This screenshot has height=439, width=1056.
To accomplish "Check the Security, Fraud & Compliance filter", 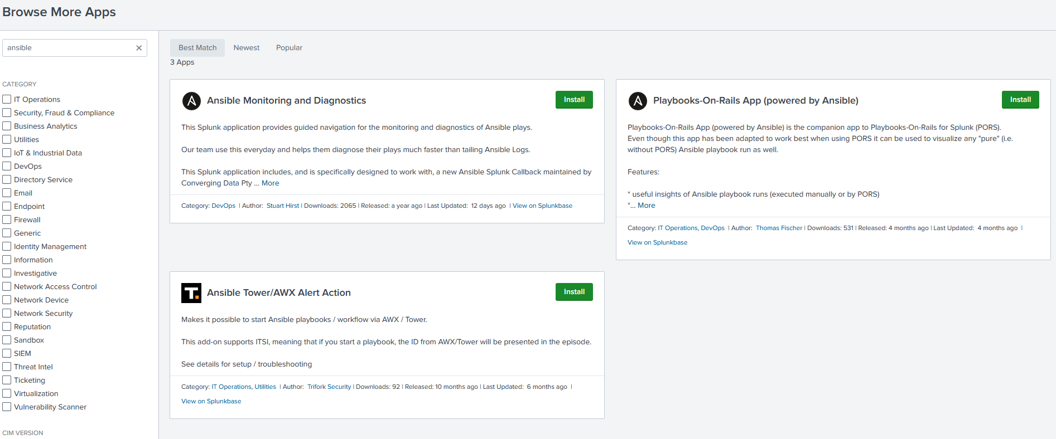I will [7, 113].
